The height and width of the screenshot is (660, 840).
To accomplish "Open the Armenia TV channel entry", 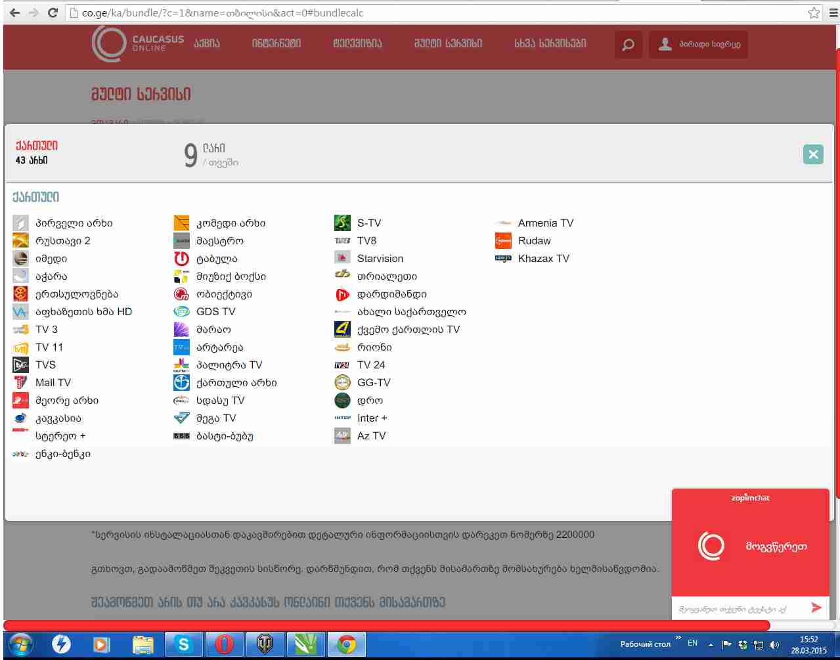I will click(545, 223).
